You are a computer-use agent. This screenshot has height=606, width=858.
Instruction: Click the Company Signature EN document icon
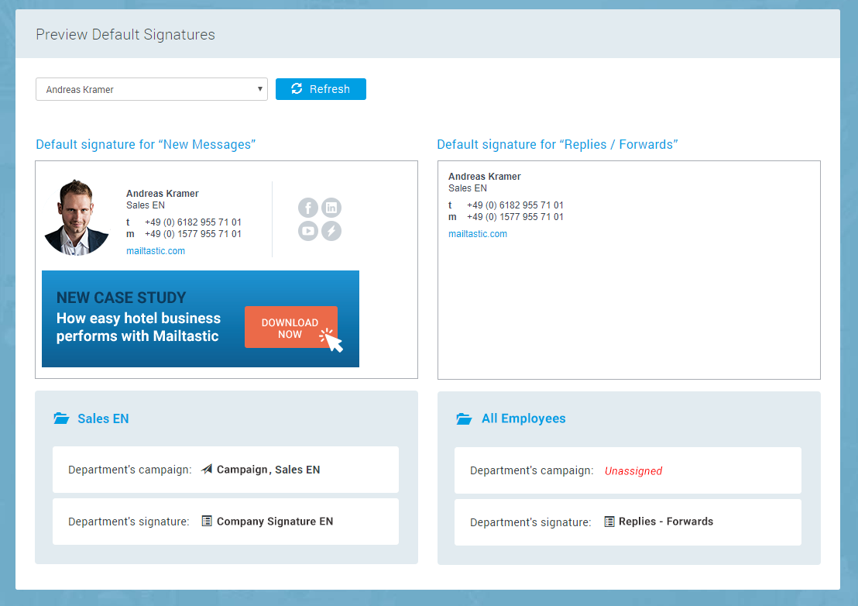point(206,522)
